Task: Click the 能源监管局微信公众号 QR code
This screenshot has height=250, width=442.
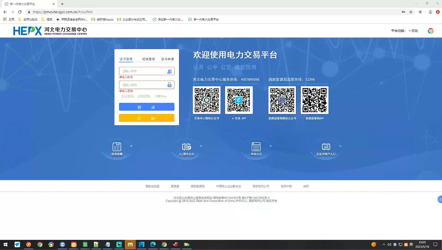Action: (x=282, y=100)
